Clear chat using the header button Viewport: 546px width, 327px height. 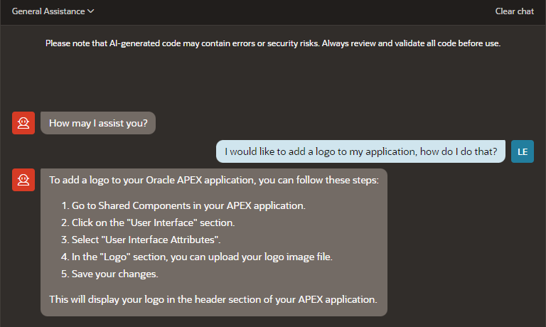coord(514,11)
